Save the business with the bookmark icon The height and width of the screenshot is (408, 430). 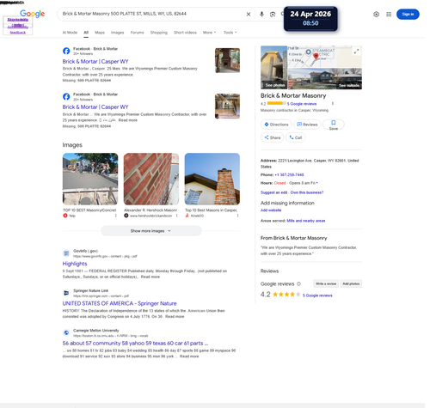pos(334,125)
